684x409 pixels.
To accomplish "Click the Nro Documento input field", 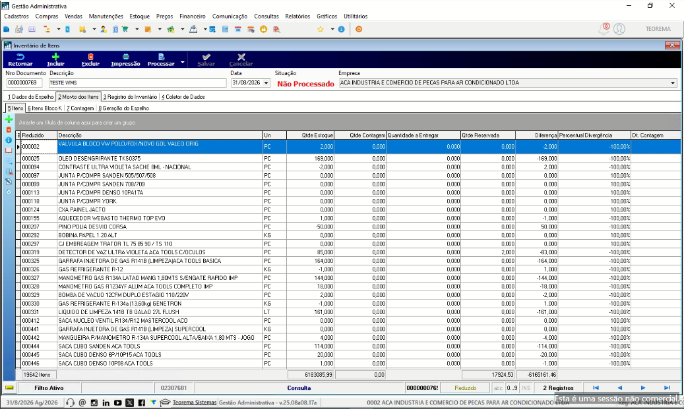I will point(24,83).
